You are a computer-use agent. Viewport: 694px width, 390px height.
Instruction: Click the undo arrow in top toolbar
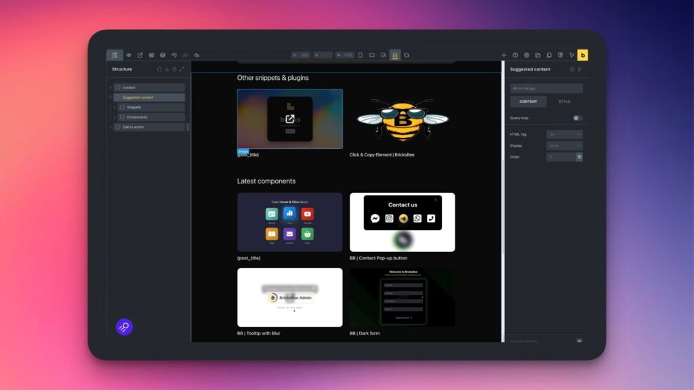point(173,55)
